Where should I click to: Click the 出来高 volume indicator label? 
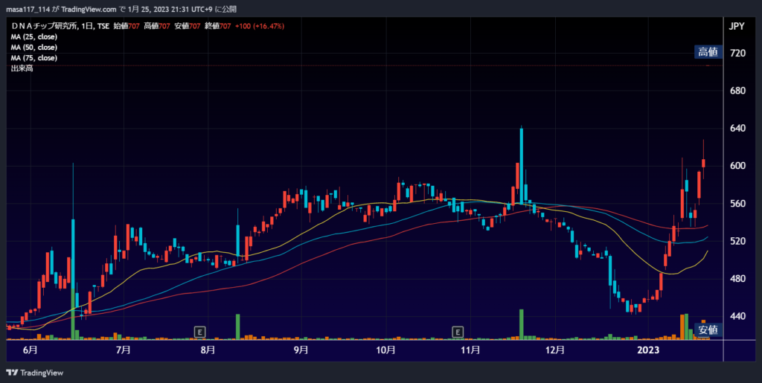(22, 68)
